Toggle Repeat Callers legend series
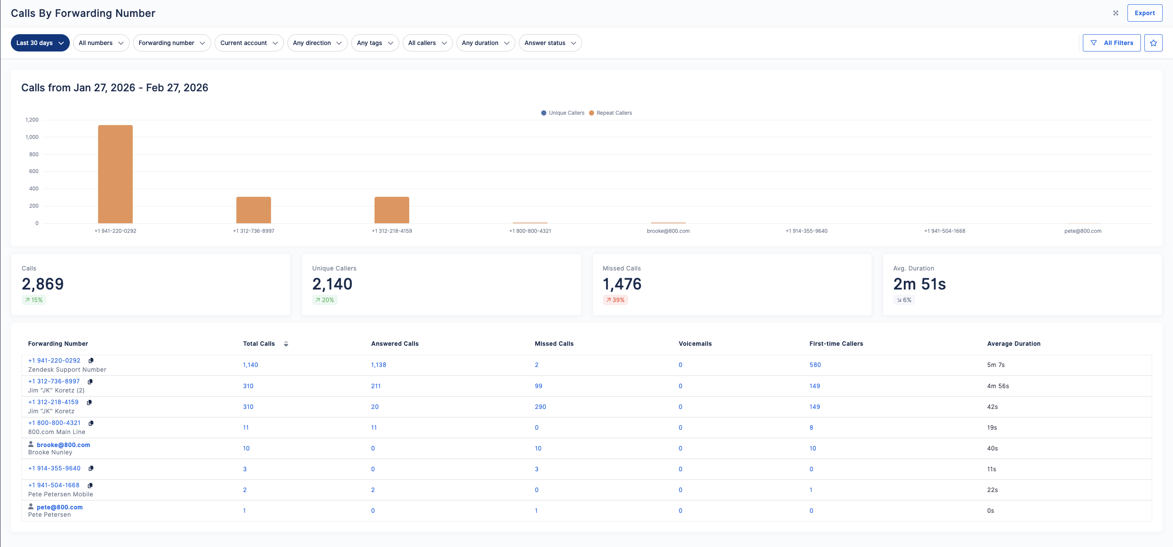This screenshot has height=547, width=1173. pos(610,113)
